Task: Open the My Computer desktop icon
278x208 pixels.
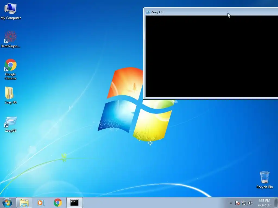Action: tap(11, 11)
